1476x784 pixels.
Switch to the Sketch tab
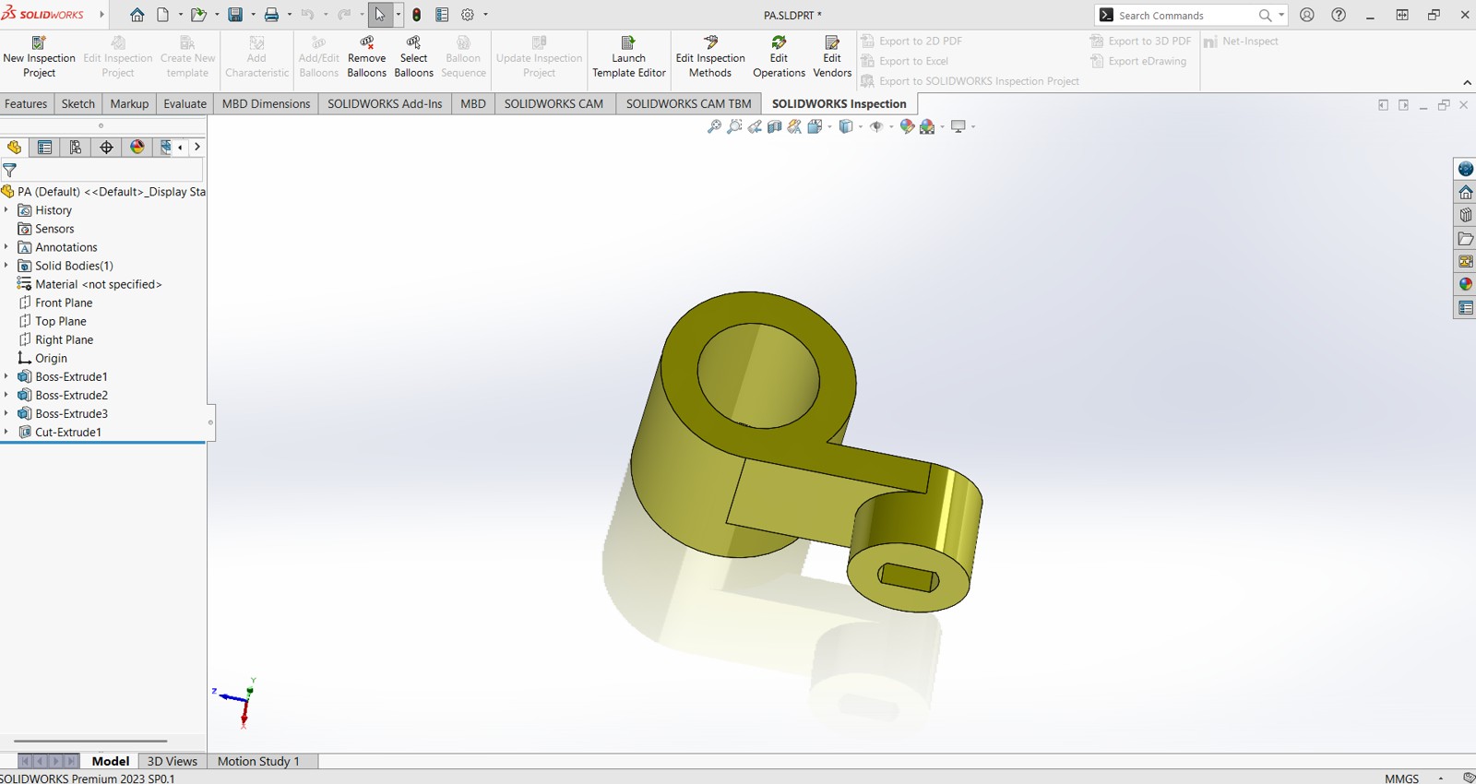coord(78,103)
